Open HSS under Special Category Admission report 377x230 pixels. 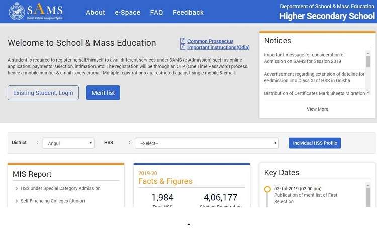(60, 188)
